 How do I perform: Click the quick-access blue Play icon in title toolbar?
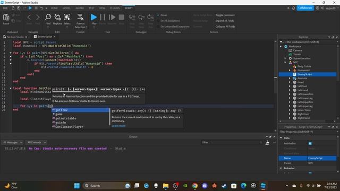pos(30,8)
